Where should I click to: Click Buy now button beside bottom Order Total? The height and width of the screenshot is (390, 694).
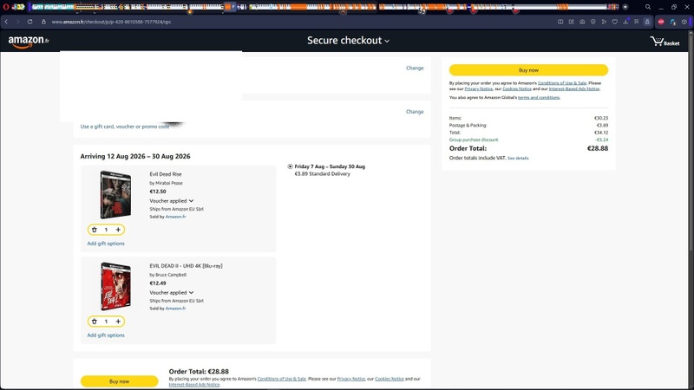point(119,381)
